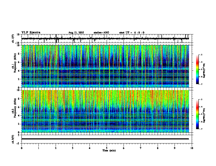Click the "start UT = 6 : 0 : 0" text

tap(132, 33)
